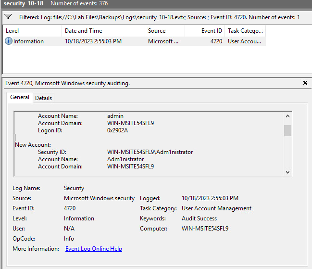Click the Keywords value Audit Success
This screenshot has height=269, width=312.
[x=199, y=218]
